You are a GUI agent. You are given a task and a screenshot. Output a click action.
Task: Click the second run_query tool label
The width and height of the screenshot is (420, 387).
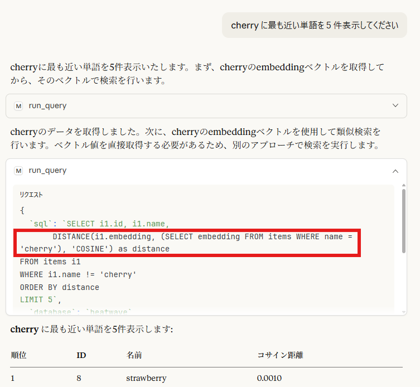pos(47,171)
